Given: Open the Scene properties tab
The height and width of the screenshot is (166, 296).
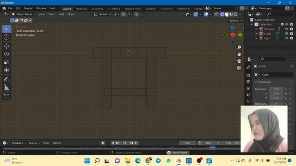Looking at the screenshot, I should pyautogui.click(x=248, y=95).
